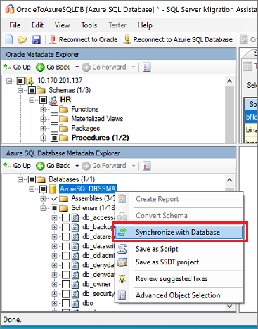Open the File menu

tap(15, 25)
